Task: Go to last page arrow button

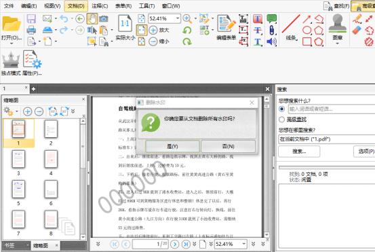Action: pyautogui.click(x=186, y=244)
